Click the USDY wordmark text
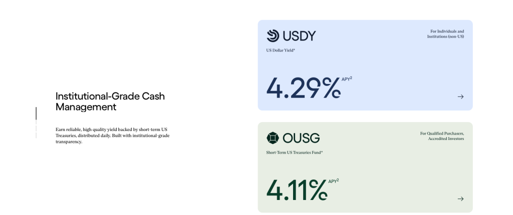Viewport: 513px width, 215px height. [300, 35]
